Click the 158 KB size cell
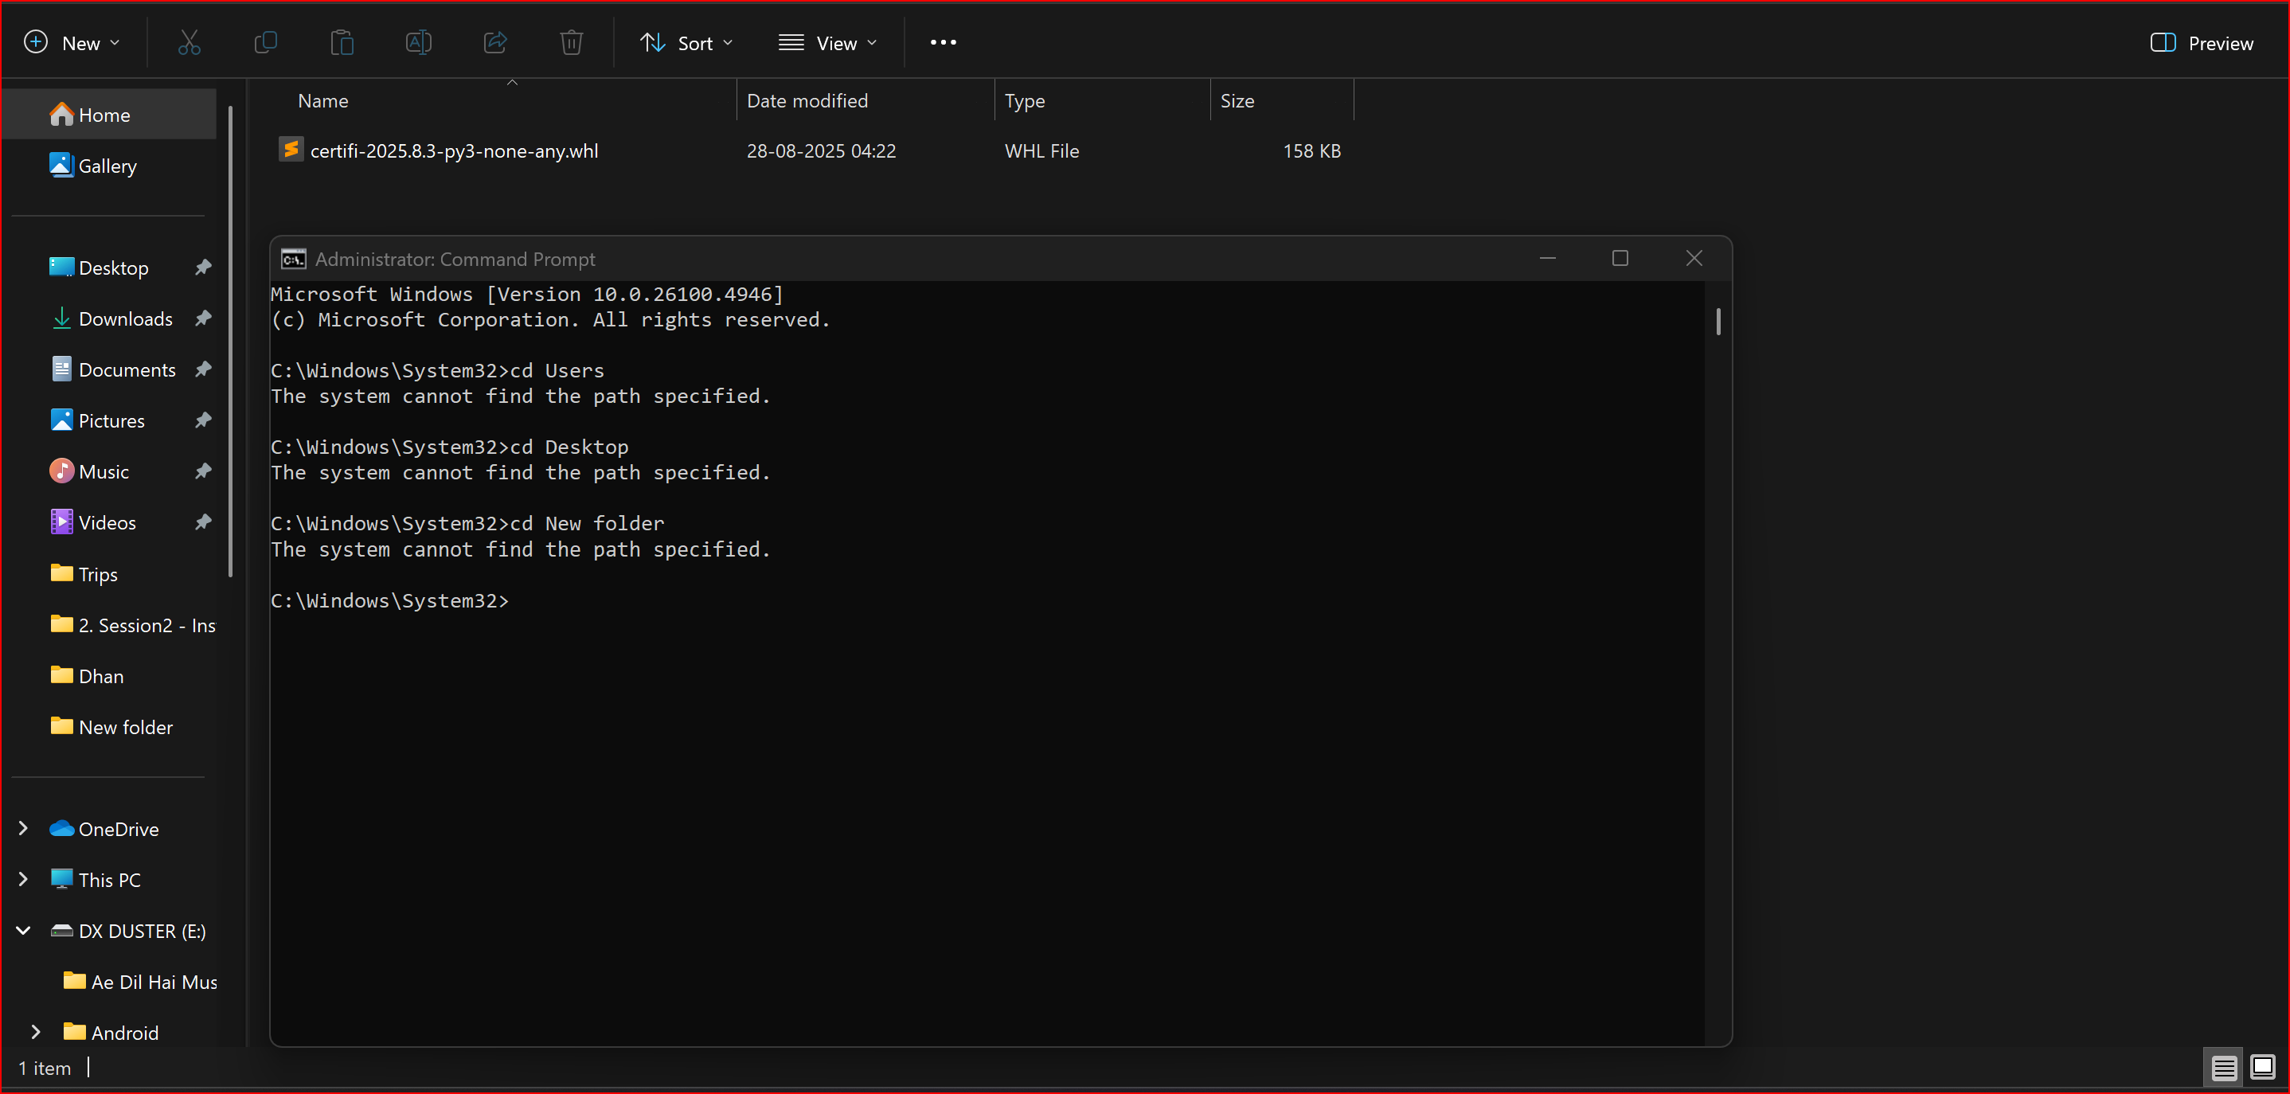This screenshot has height=1094, width=2290. click(x=1311, y=151)
